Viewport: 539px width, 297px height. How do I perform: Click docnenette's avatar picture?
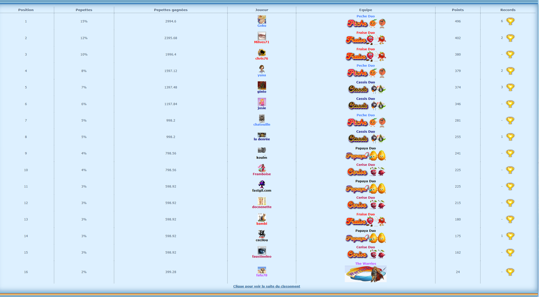coord(261,201)
